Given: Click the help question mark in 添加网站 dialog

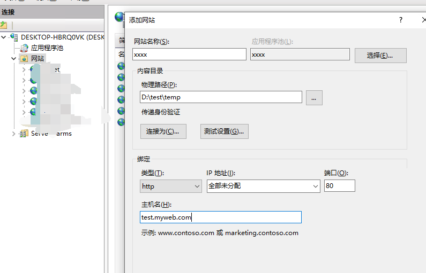Looking at the screenshot, I should point(400,20).
